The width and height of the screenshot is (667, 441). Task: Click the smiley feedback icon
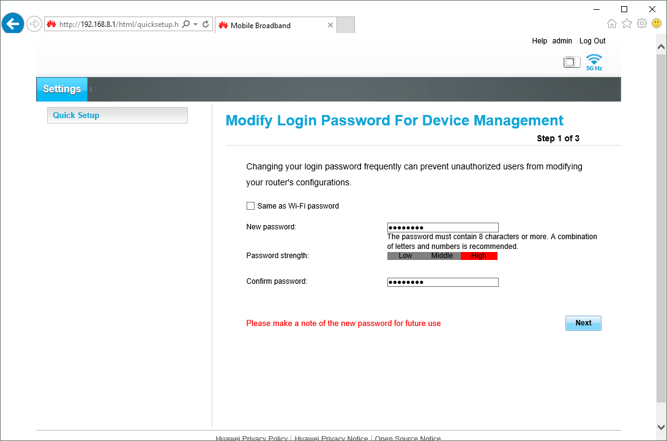click(x=656, y=24)
